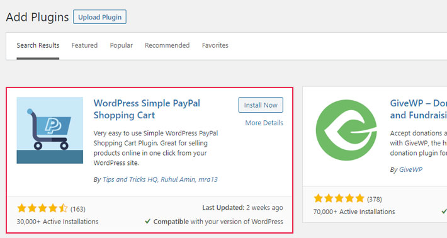Viewport: 447px width, 238px height.
Task: Visit the Tips and Tricks HQ author link
Action: pos(130,179)
